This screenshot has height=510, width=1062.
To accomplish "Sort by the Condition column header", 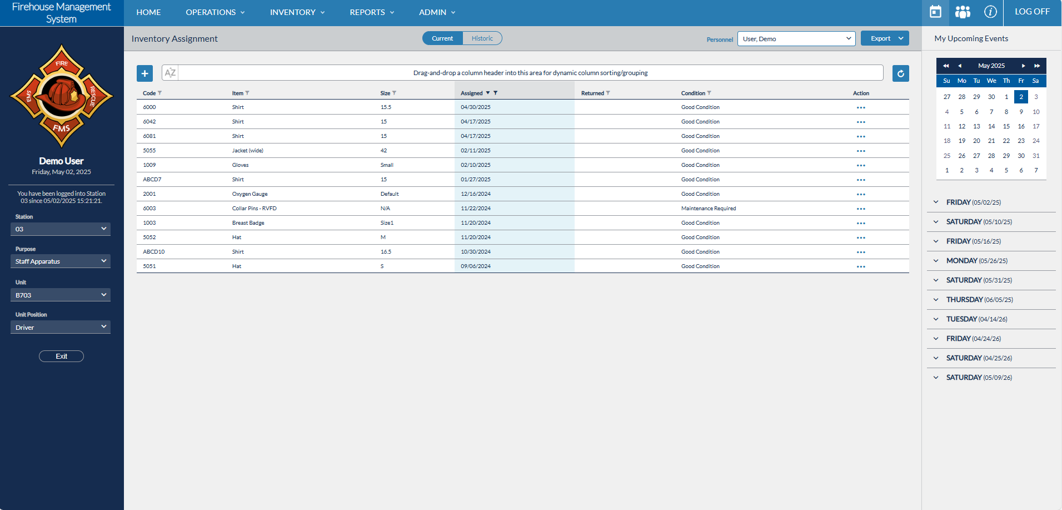I will [693, 93].
